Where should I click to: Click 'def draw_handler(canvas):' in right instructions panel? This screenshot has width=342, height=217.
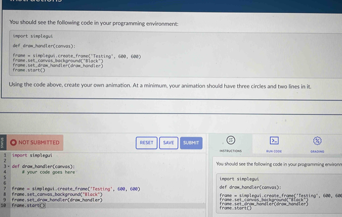pyautogui.click(x=250, y=187)
